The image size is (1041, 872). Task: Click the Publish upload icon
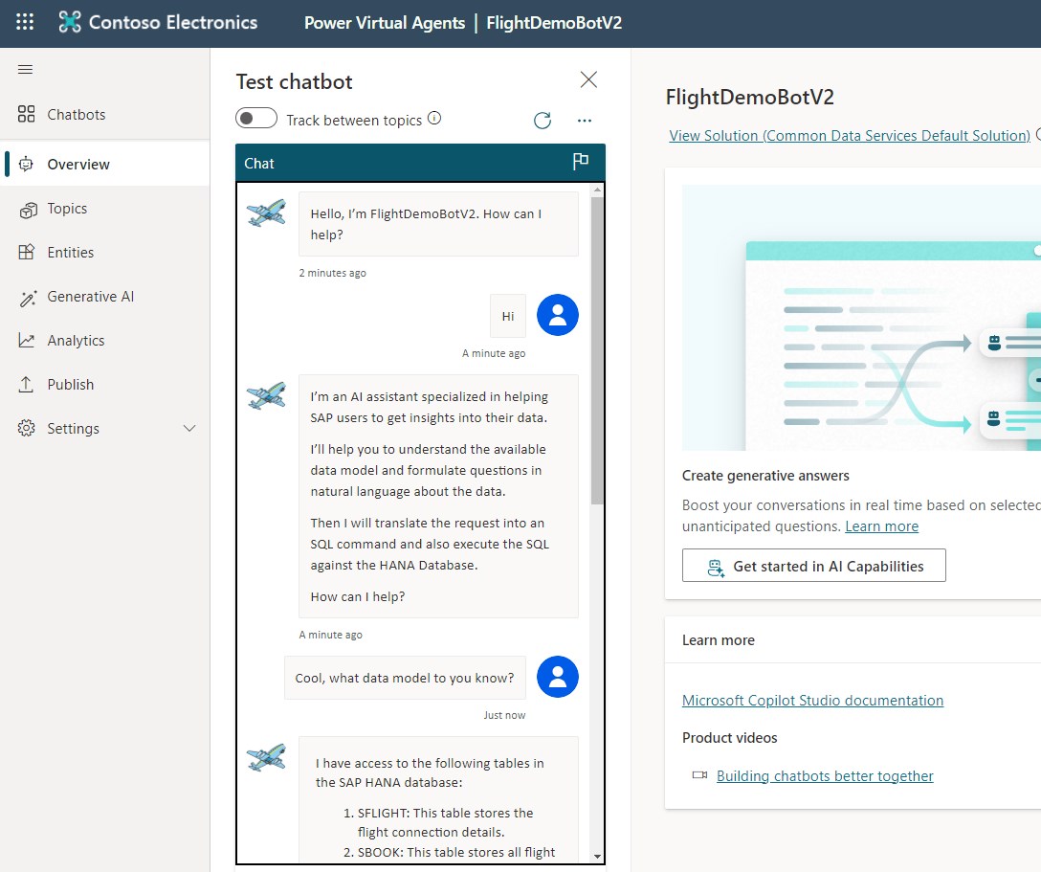pos(26,385)
